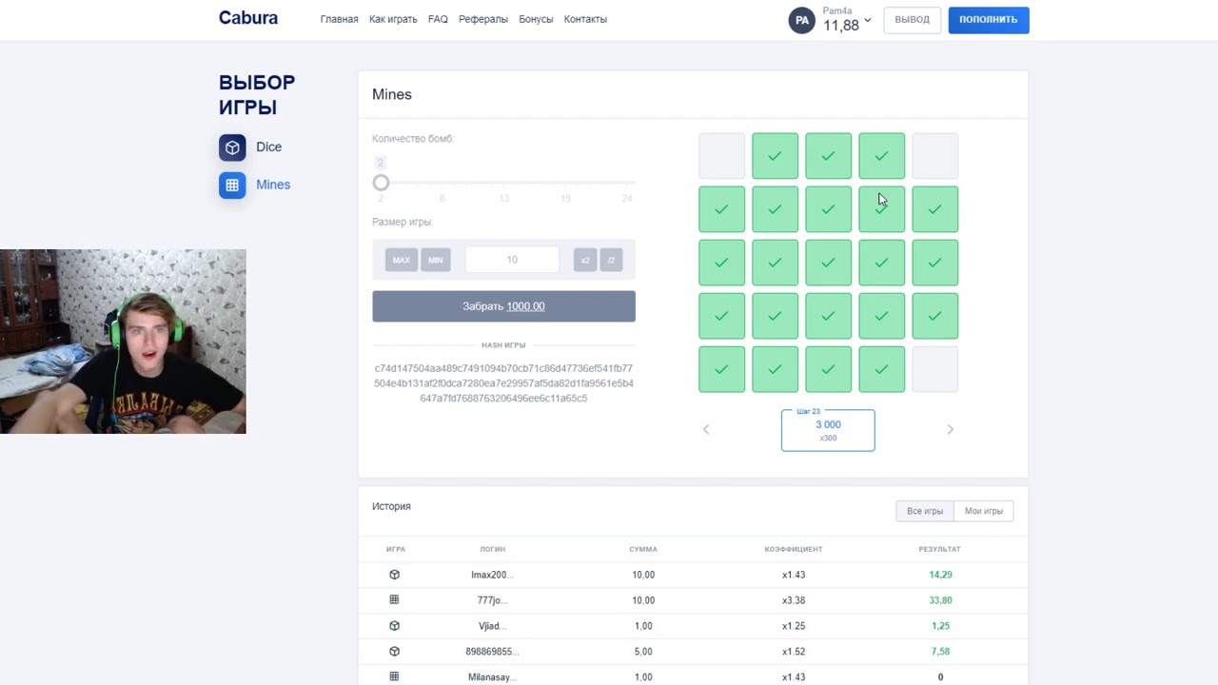This screenshot has width=1218, height=685.
Task: Click coefficient x3.38 in history
Action: (794, 600)
